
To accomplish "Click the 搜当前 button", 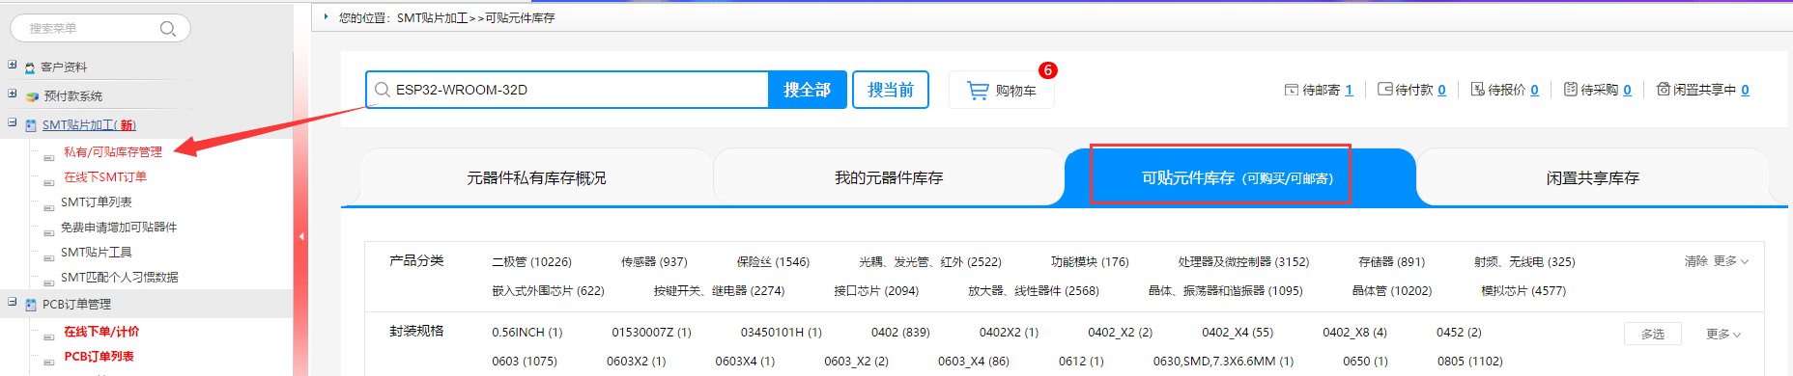I will [x=891, y=90].
